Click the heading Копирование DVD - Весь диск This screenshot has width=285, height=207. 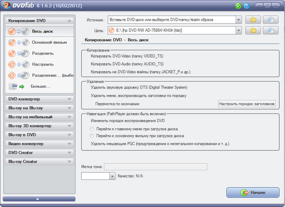coord(116,40)
